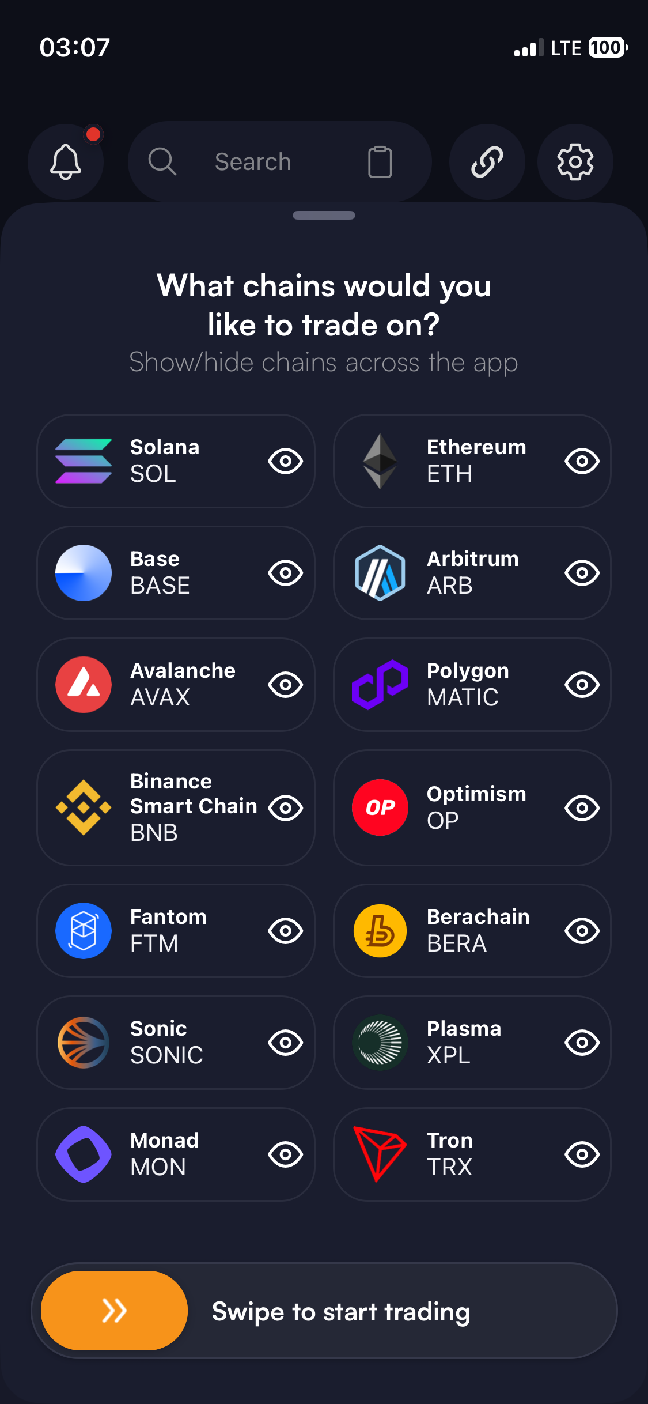This screenshot has width=648, height=1404.
Task: Hide the Solana chain
Action: tap(285, 461)
